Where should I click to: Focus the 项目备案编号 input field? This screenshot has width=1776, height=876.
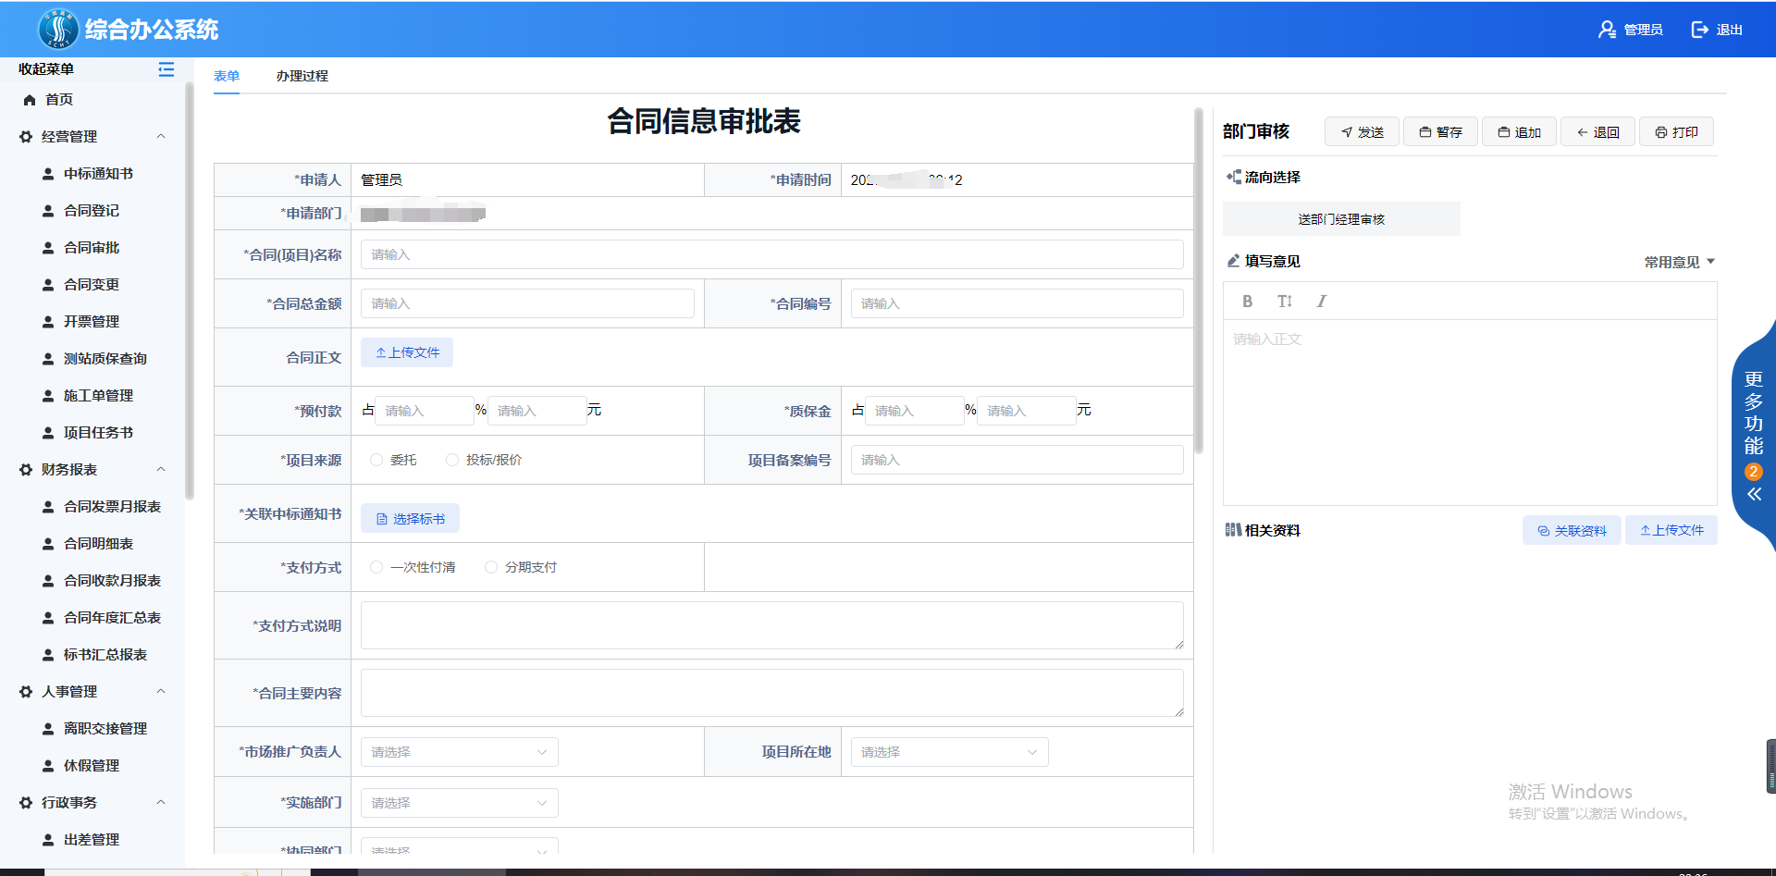point(1017,460)
